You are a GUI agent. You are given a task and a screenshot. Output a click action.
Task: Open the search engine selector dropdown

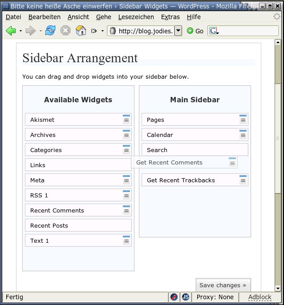tap(214, 31)
